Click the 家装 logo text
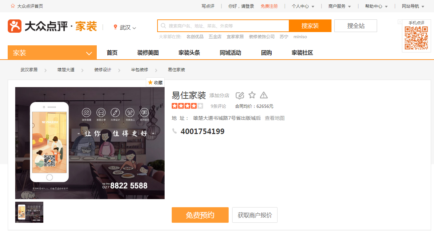The width and height of the screenshot is (434, 237). pos(86,26)
